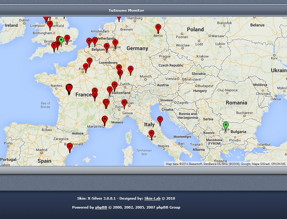
Task: Open the Skin-Lab link
Action: coord(152,198)
